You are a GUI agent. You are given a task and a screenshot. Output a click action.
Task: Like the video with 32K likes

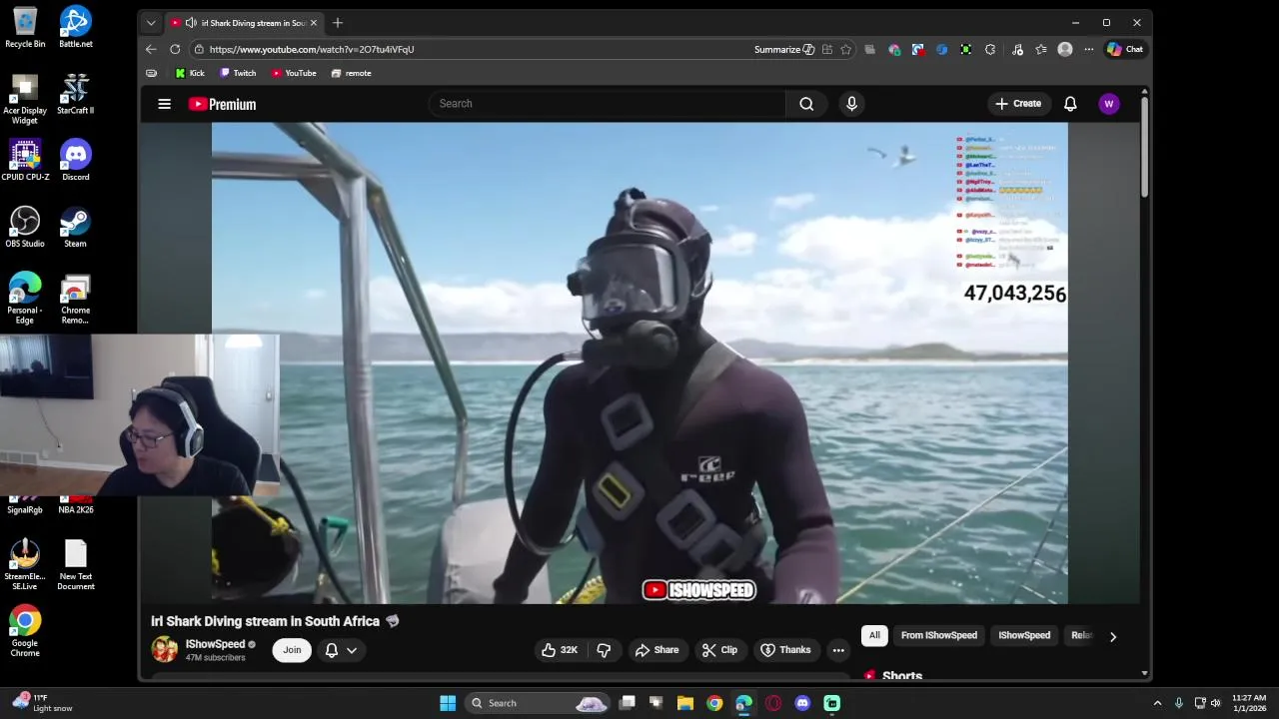[560, 650]
